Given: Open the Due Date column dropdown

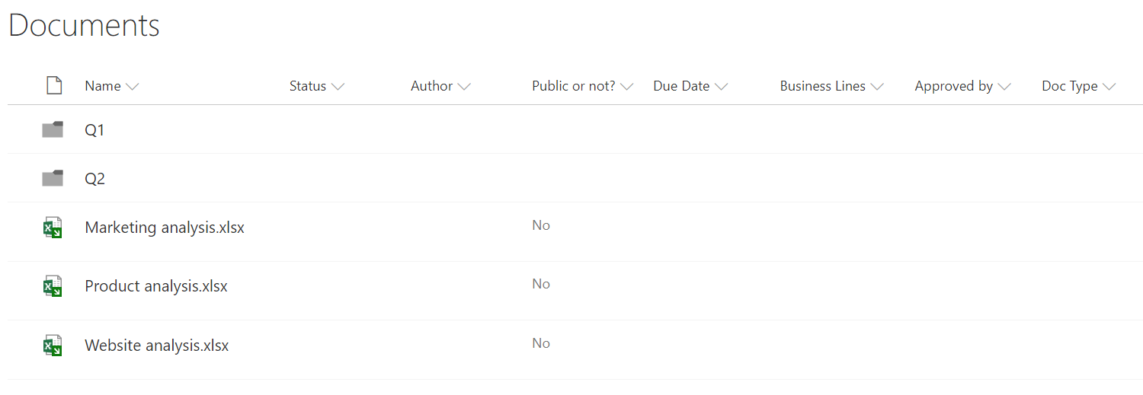Looking at the screenshot, I should 721,87.
